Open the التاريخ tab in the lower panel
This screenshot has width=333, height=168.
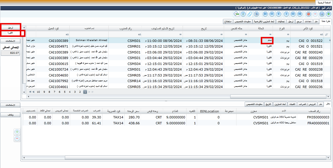tap(268, 104)
